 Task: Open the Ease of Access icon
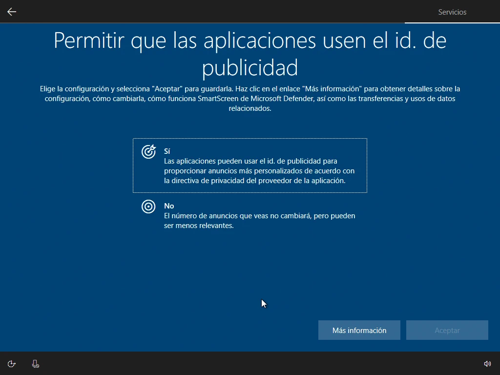[12, 363]
